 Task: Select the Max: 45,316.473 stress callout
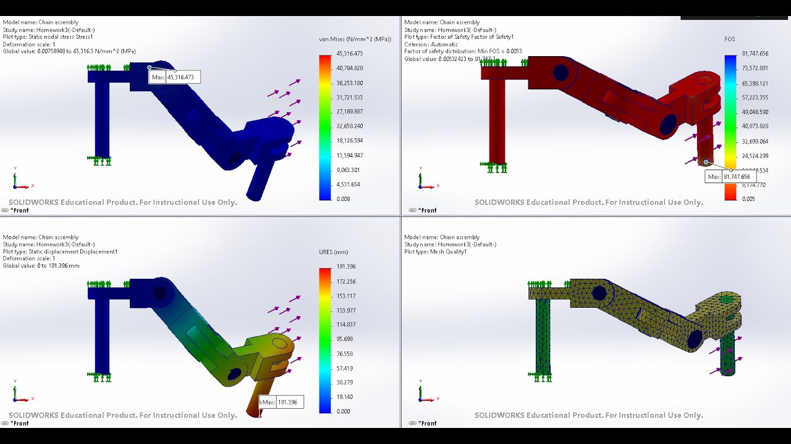pos(174,77)
